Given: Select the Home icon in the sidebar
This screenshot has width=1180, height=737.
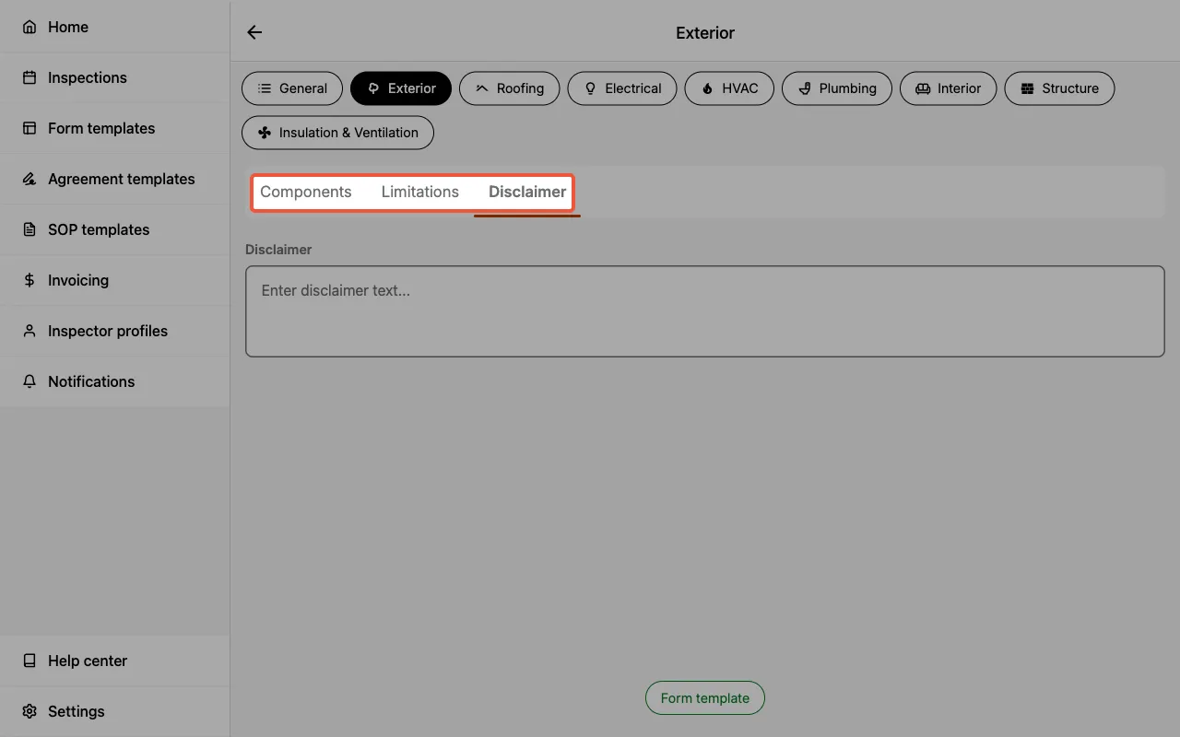Looking at the screenshot, I should pyautogui.click(x=28, y=27).
